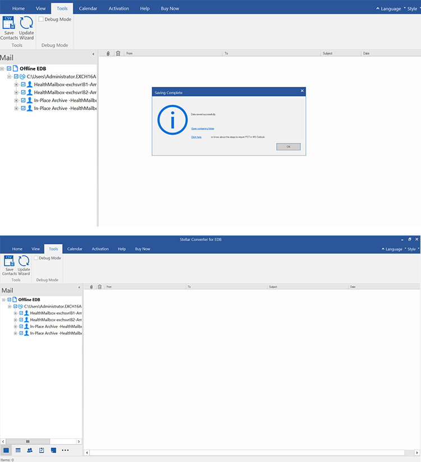Switch to View tab in upper window
Screen dimensions: 421x462
[x=41, y=8]
